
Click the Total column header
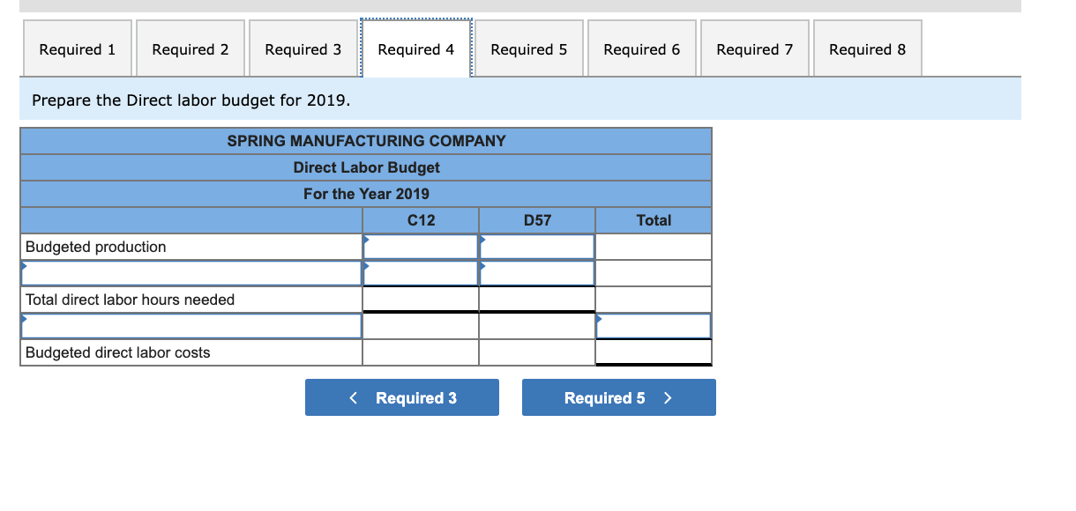click(x=654, y=220)
